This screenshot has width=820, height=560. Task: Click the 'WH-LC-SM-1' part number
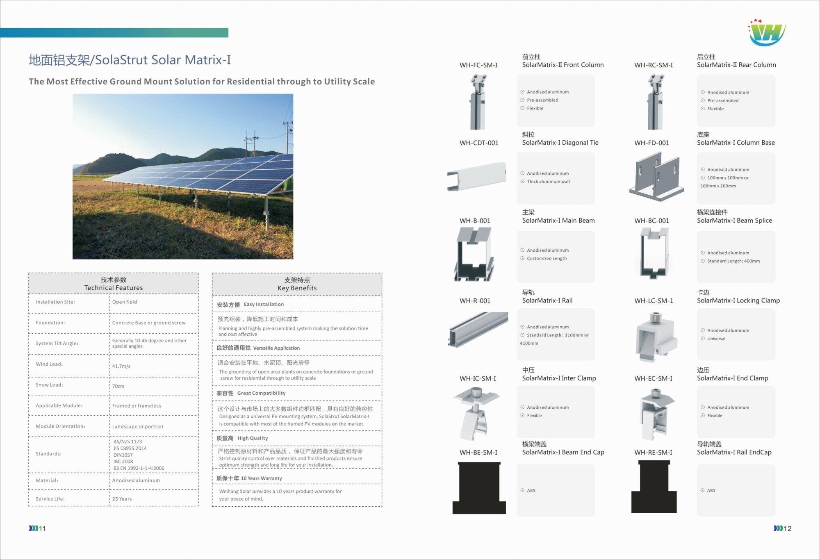coord(654,301)
